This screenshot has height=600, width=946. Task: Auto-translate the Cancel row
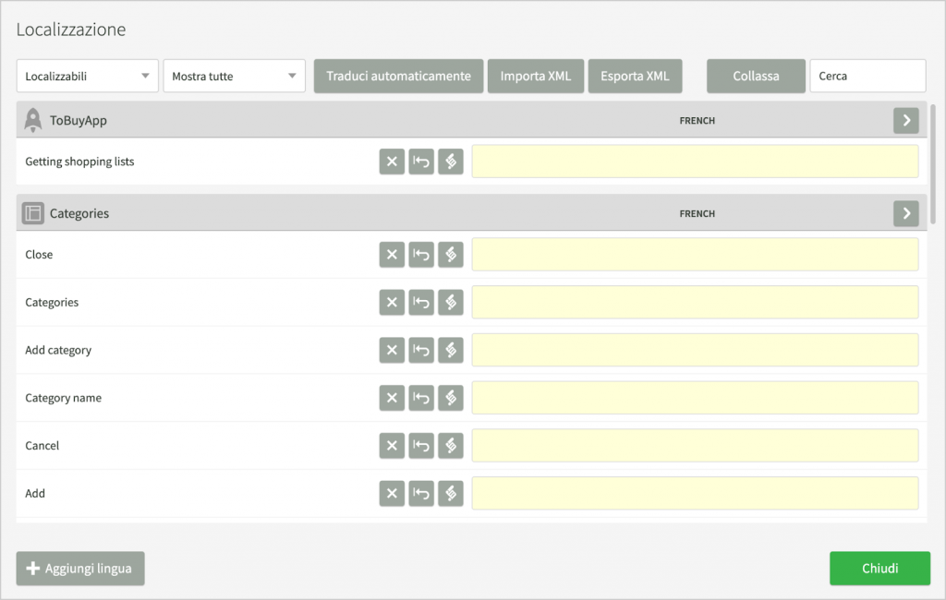[x=451, y=446]
